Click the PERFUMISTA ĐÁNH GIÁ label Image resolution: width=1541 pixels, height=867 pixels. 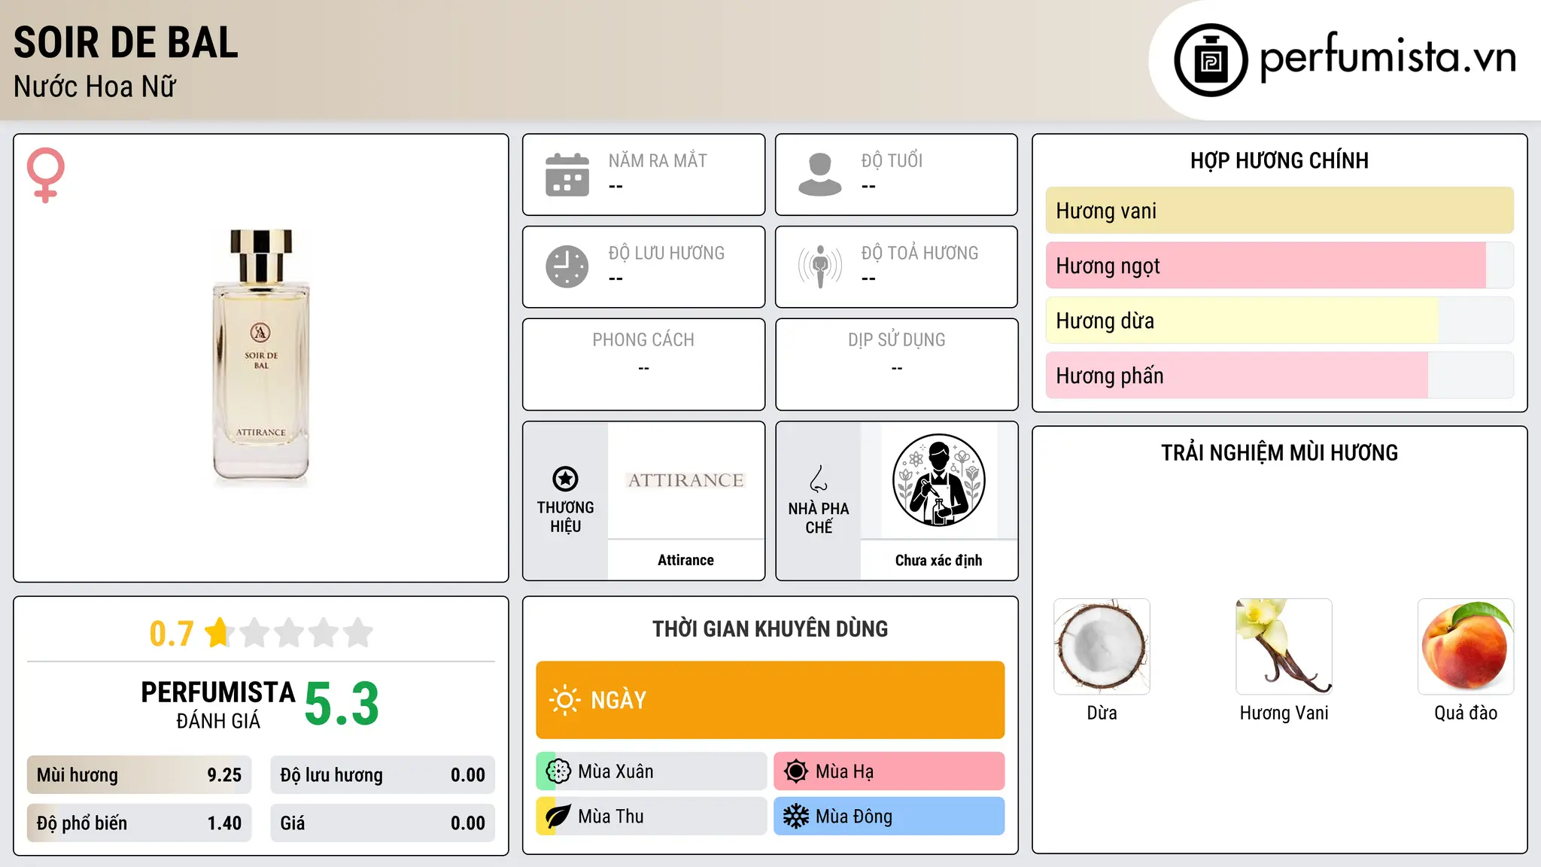[218, 704]
